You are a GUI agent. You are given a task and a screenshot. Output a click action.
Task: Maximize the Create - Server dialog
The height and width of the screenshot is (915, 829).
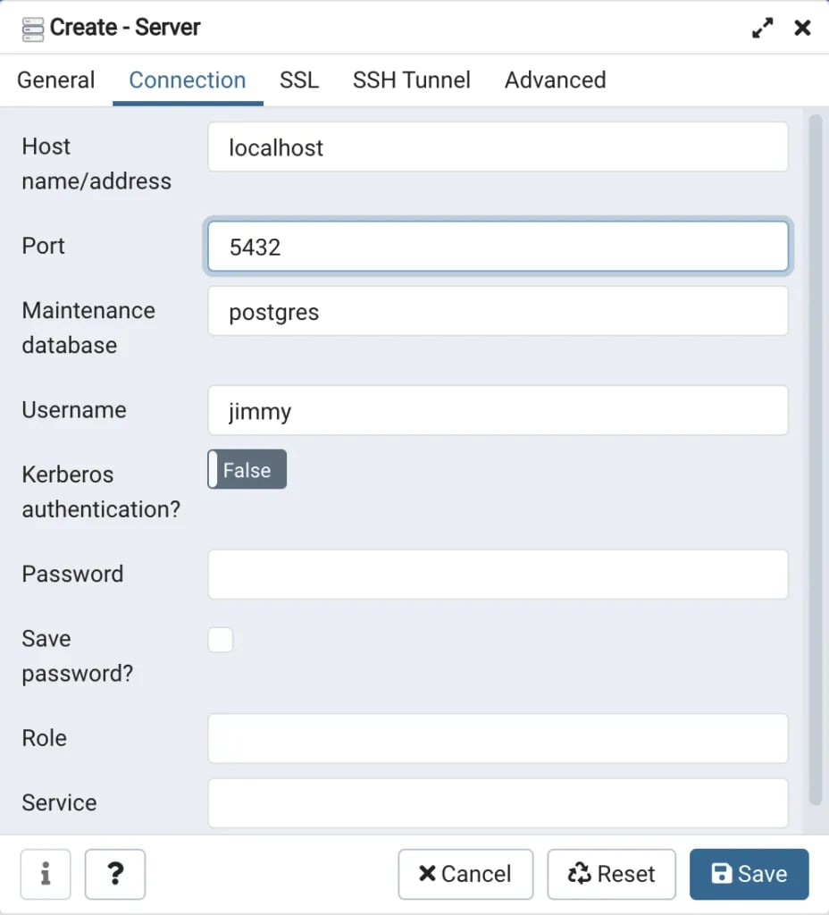point(763,28)
